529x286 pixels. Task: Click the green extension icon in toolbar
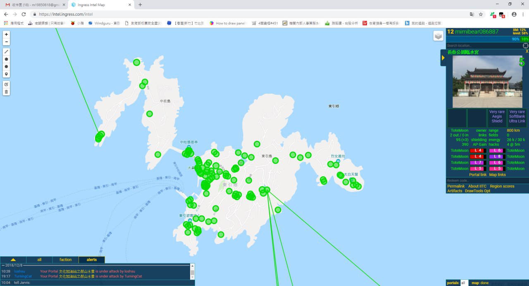tap(493, 14)
